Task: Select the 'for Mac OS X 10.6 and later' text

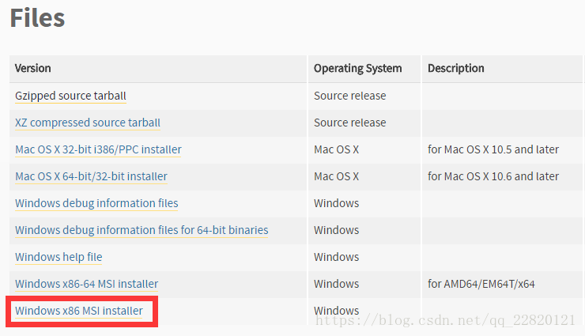Action: coord(493,176)
